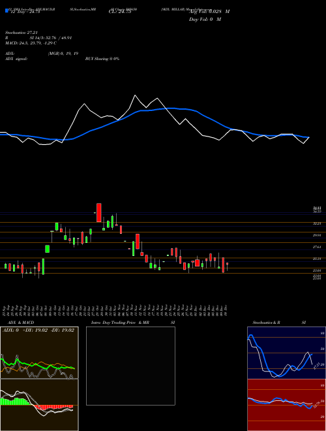Image resolution: width=326 pixels, height=431 pixels.
Task: Click the Stochastics & R panel title
Action: pos(267,323)
